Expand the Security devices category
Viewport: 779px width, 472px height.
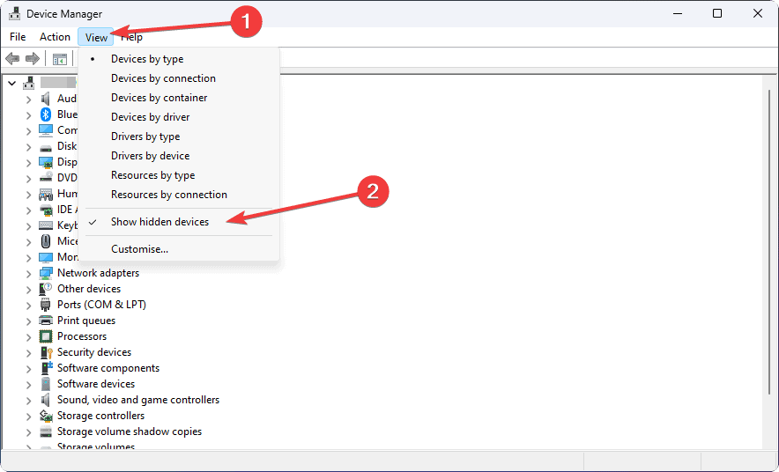click(x=29, y=353)
